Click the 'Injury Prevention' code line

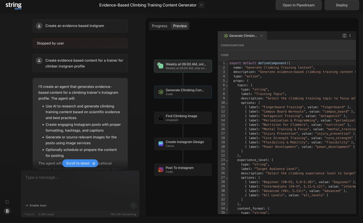[x=300, y=134]
